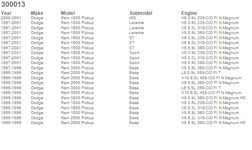
Task: Click the 300013 part number heading
Action: (x=13, y=4)
